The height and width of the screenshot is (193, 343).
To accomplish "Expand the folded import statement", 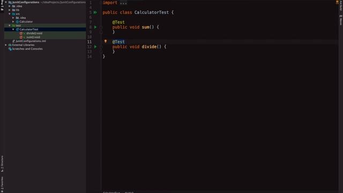I will 123,3.
